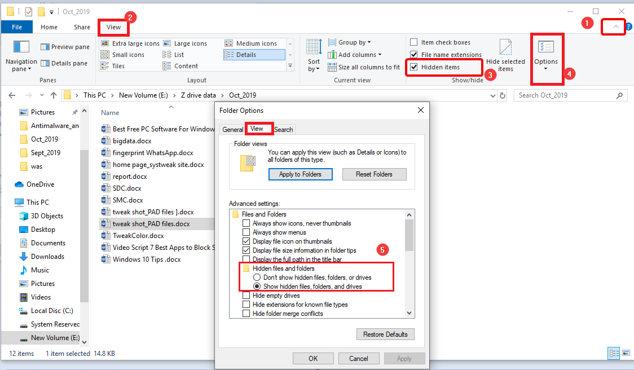Select Don't show hidden files radio button
634x370 pixels.
tap(257, 277)
